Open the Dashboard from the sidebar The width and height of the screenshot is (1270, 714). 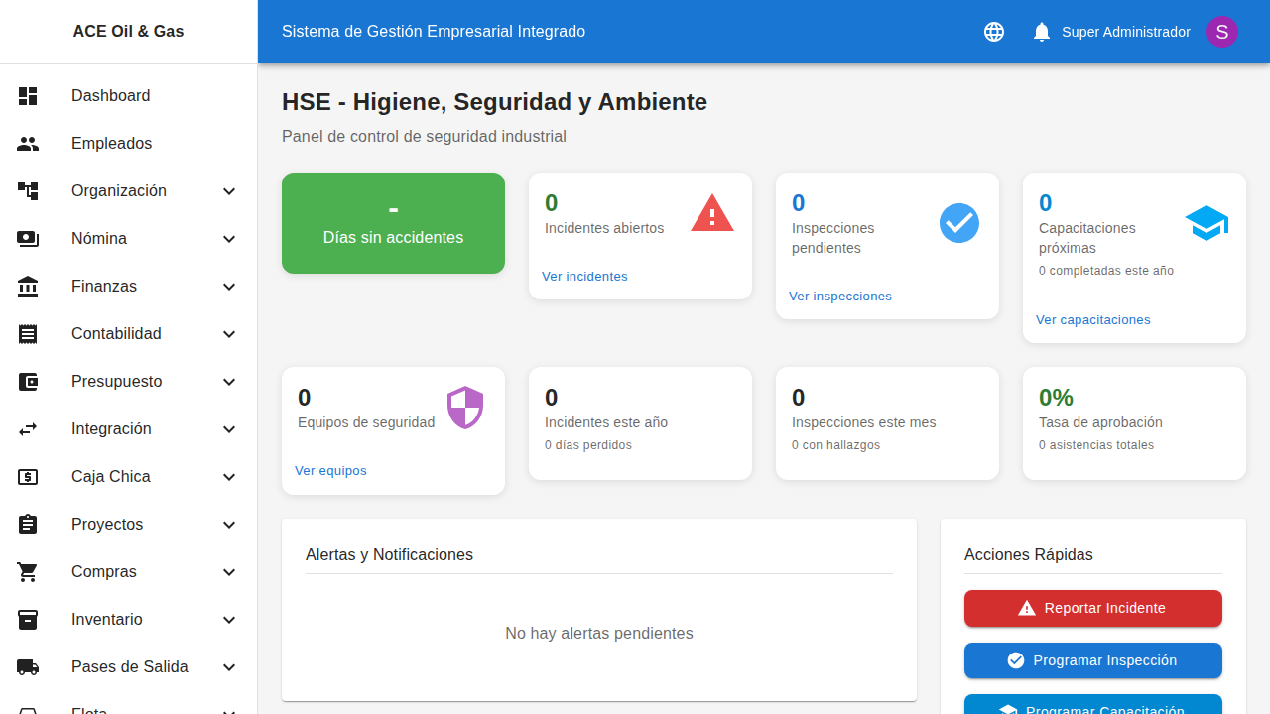[x=110, y=95]
